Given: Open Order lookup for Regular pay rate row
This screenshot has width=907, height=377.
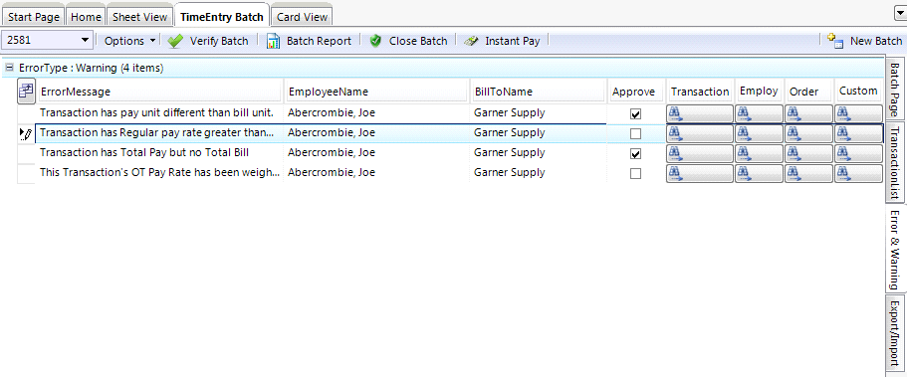Looking at the screenshot, I should (x=808, y=133).
